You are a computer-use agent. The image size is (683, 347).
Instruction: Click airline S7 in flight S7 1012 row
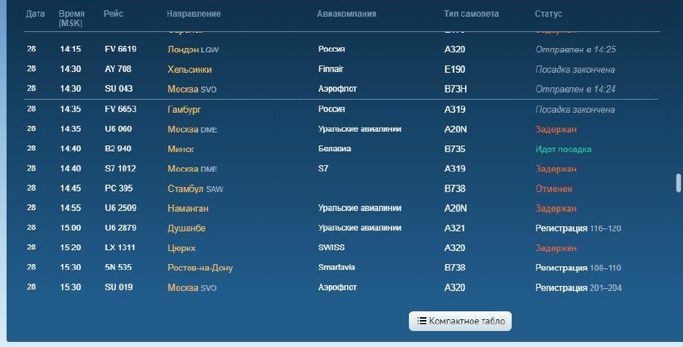pos(323,168)
